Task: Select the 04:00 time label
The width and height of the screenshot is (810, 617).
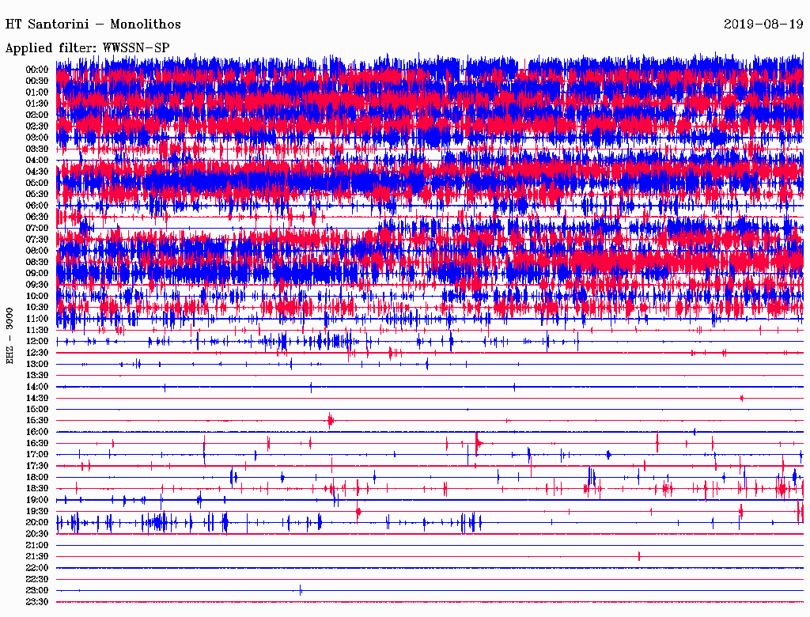Action: tap(37, 161)
